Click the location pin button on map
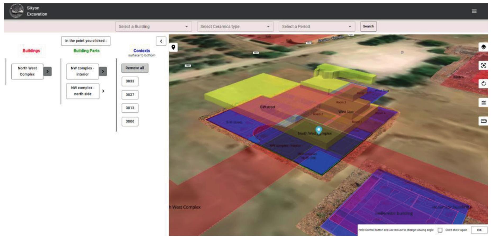Image resolution: width=491 pixels, height=240 pixels. (173, 47)
